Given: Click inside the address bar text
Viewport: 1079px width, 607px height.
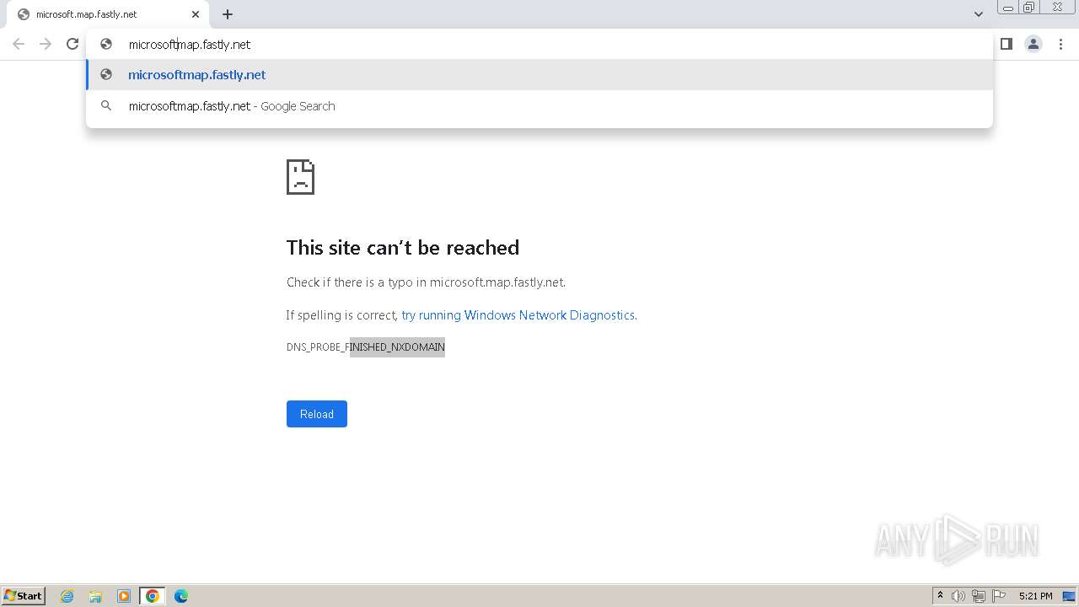Looking at the screenshot, I should click(x=190, y=45).
